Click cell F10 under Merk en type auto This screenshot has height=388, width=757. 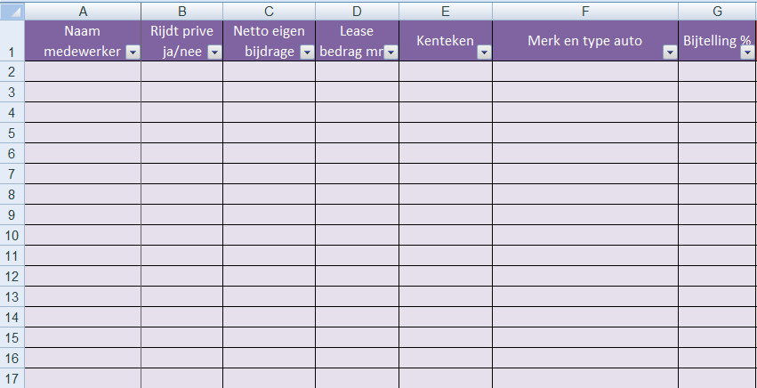pos(585,235)
